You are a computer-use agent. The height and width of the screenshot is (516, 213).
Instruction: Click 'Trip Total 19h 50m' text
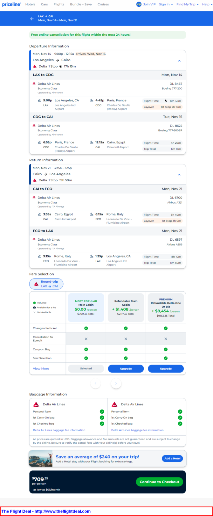(x=162, y=263)
